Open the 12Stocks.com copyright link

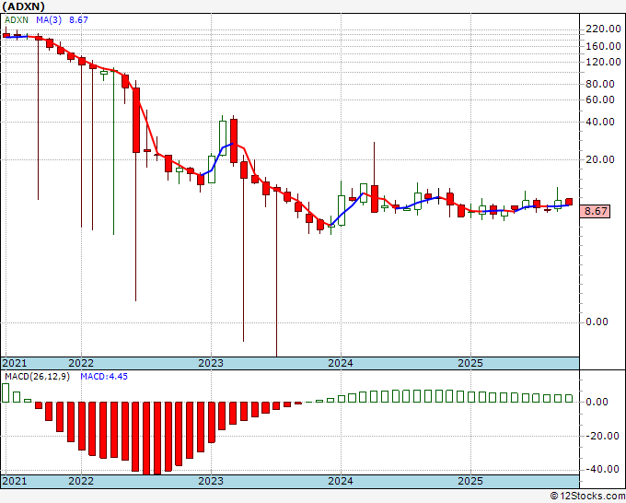pyautogui.click(x=587, y=497)
